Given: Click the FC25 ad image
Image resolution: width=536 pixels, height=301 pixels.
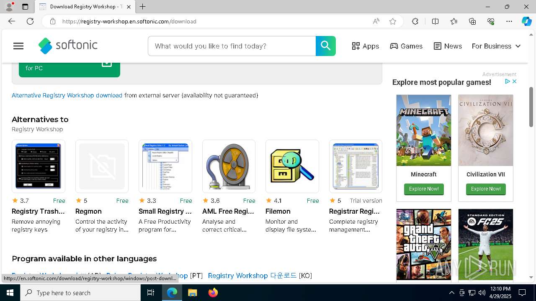Looking at the screenshot, I should (486, 245).
